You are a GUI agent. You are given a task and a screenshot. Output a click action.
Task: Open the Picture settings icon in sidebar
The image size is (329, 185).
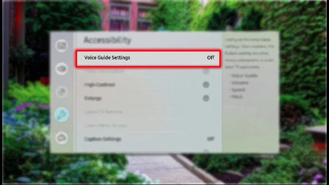[x=62, y=46]
